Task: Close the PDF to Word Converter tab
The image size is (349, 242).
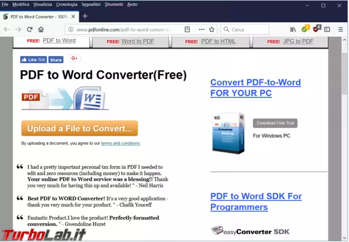Action: (73, 17)
